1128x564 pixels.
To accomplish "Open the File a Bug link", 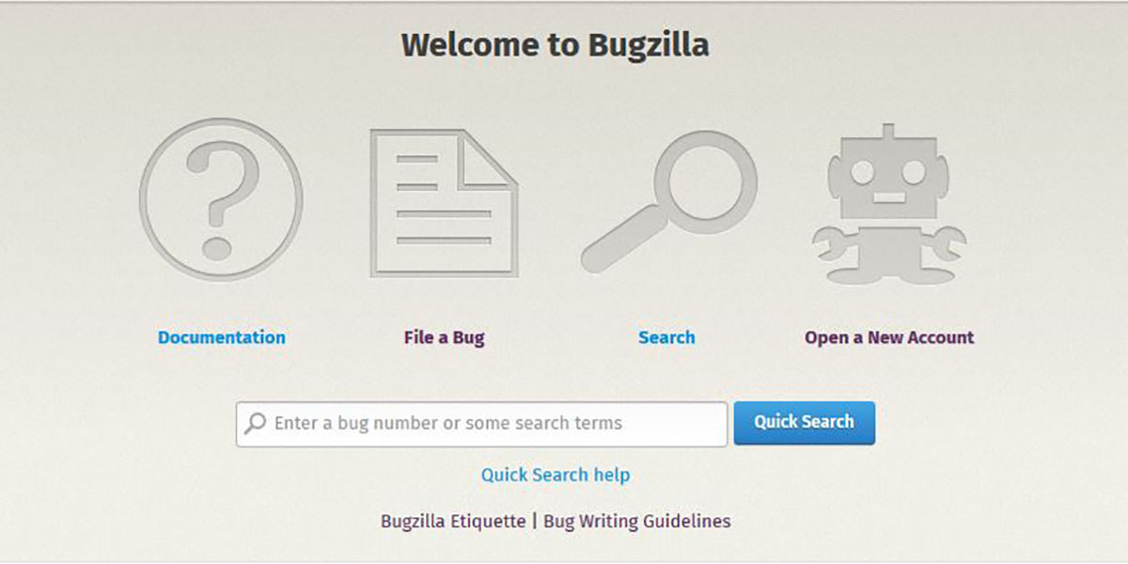I will (x=445, y=337).
